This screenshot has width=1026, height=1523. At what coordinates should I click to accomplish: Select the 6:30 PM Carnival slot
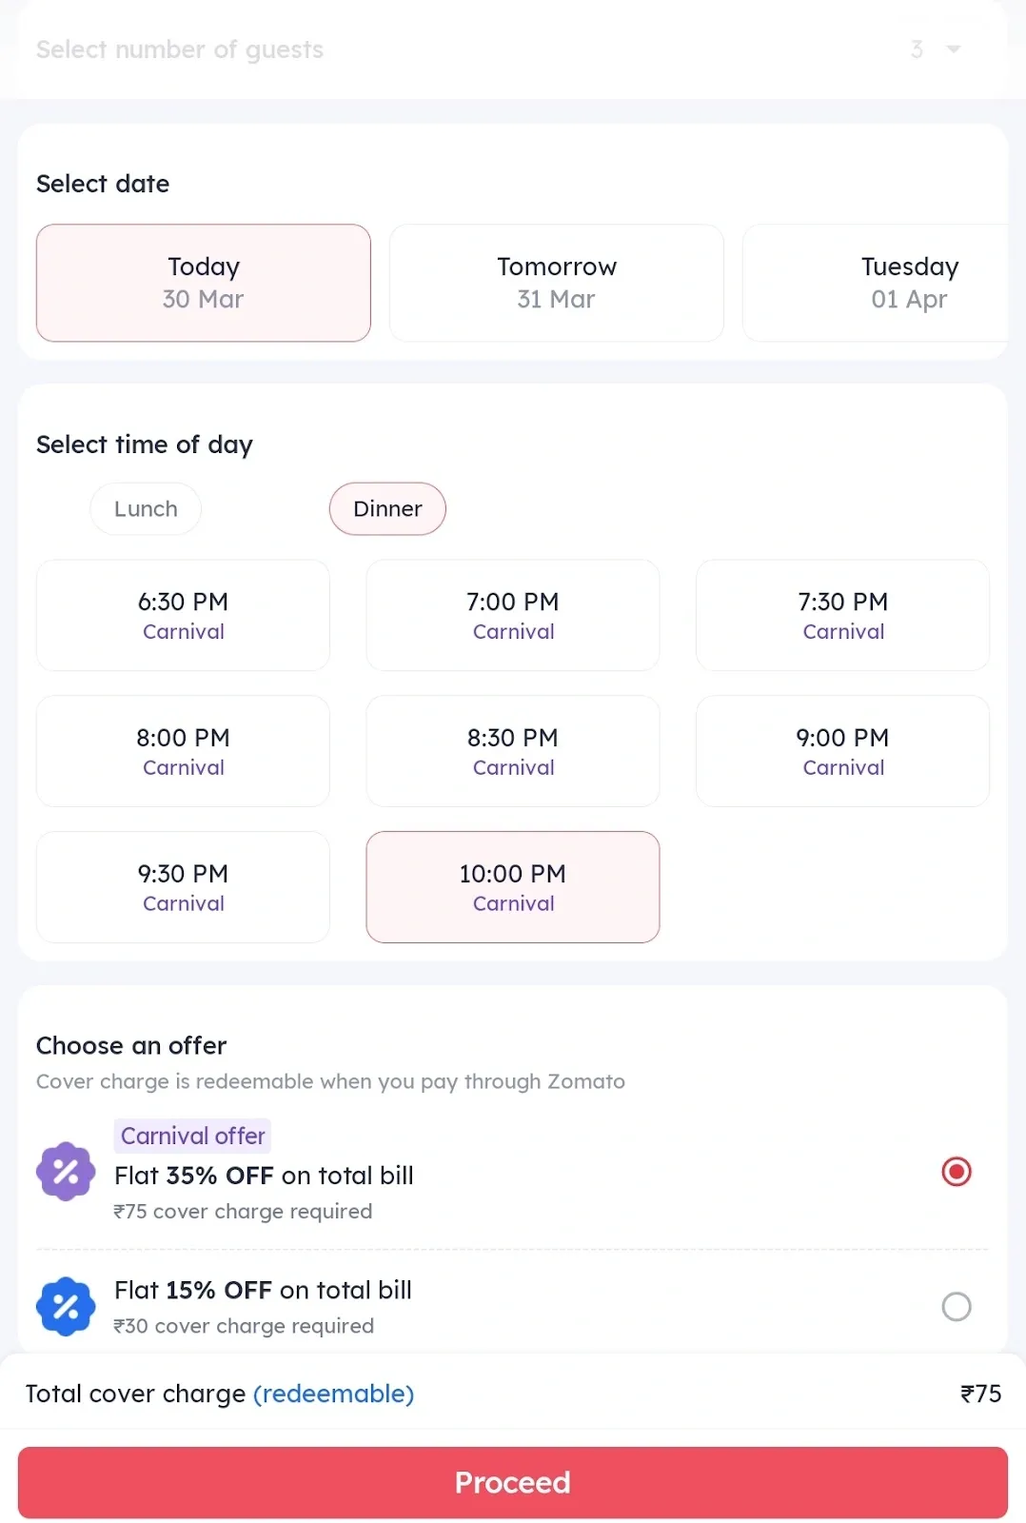[183, 615]
